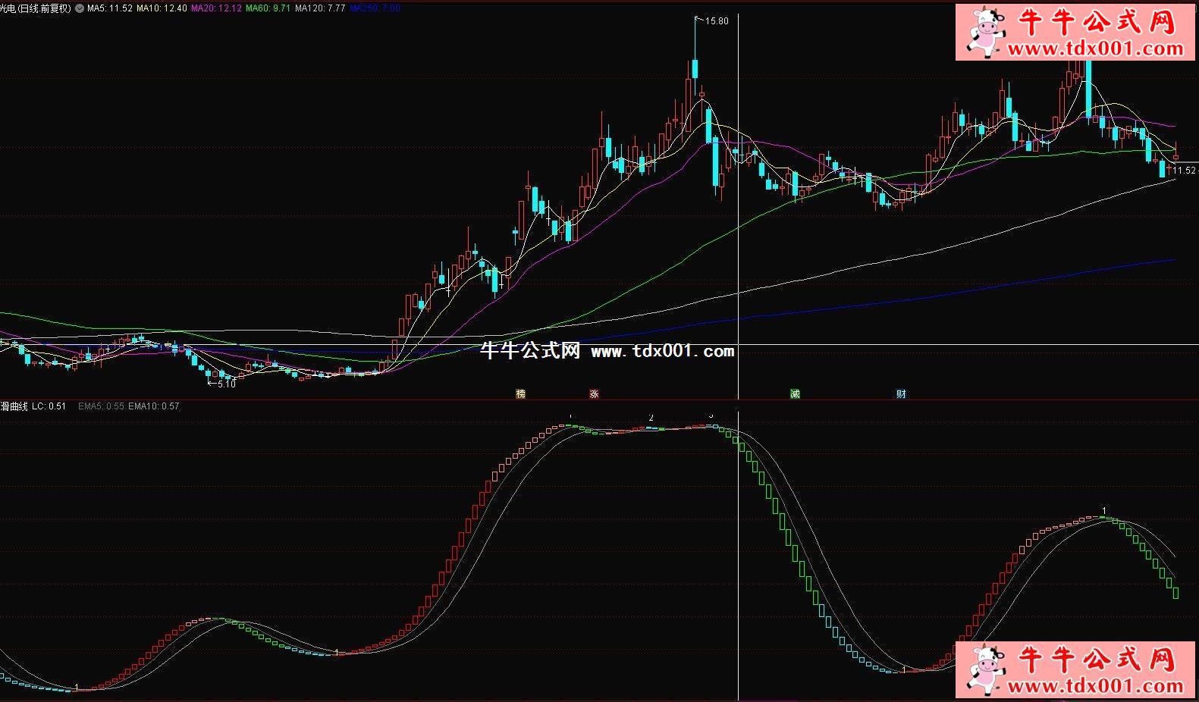1199x702 pixels.
Task: Click the 5.10 low price marker
Action: tap(226, 384)
